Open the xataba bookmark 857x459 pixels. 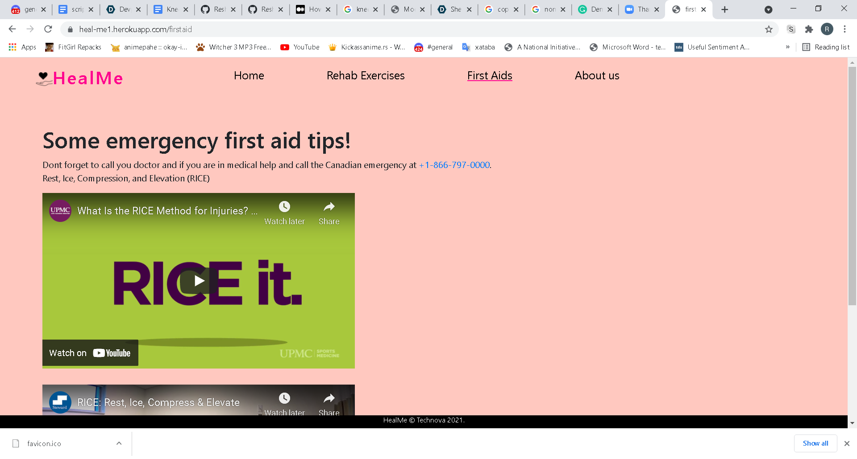click(478, 47)
